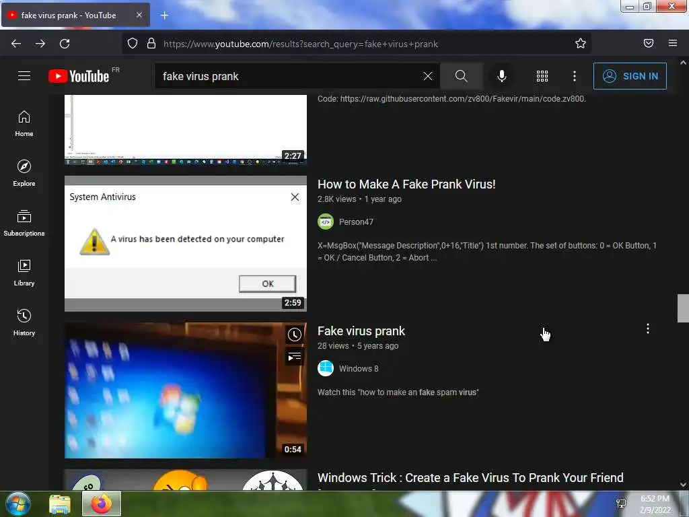Click the page vertical scrollbar thumb
The image size is (689, 517).
(683, 308)
